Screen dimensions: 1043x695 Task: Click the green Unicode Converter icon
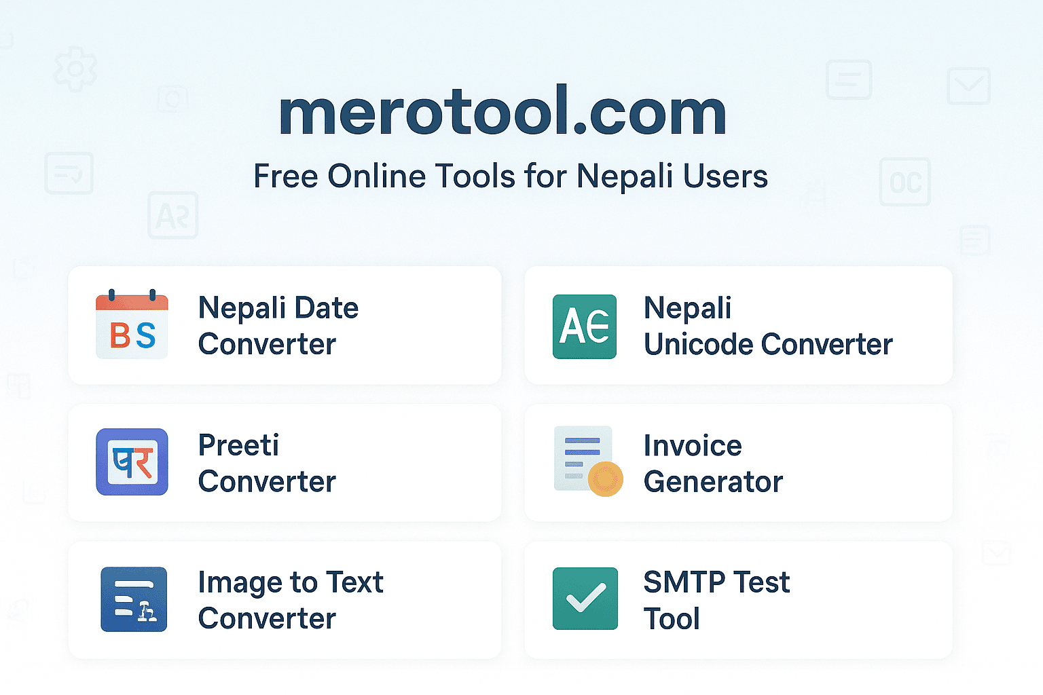(584, 326)
